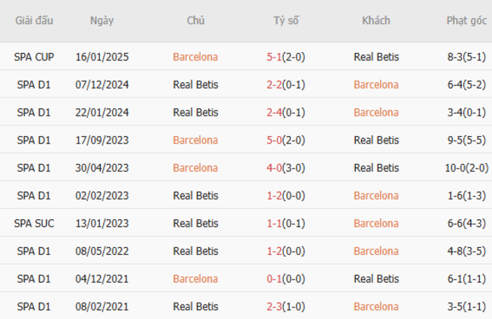Open the 4-0(3-0) score on 30/04/2023
Viewport: 492px width, 319px height.
[286, 168]
